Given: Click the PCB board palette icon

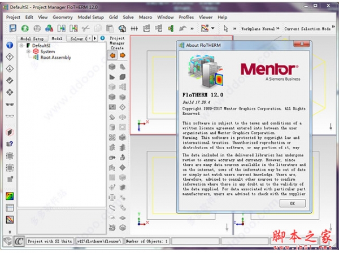Looking at the screenshot, I should 112,107.
